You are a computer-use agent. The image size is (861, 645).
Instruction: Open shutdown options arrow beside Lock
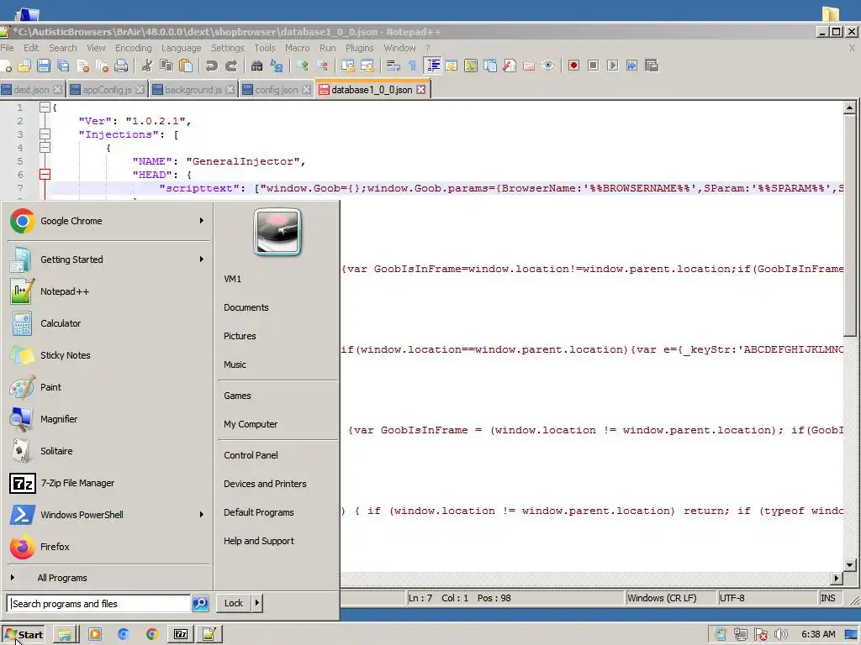point(257,603)
